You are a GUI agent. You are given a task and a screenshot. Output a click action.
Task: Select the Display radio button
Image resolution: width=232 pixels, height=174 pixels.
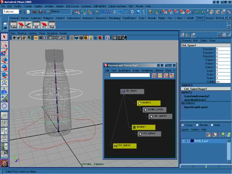tap(183, 125)
